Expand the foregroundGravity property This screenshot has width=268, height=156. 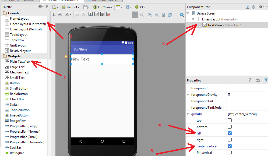pyautogui.click(x=188, y=94)
